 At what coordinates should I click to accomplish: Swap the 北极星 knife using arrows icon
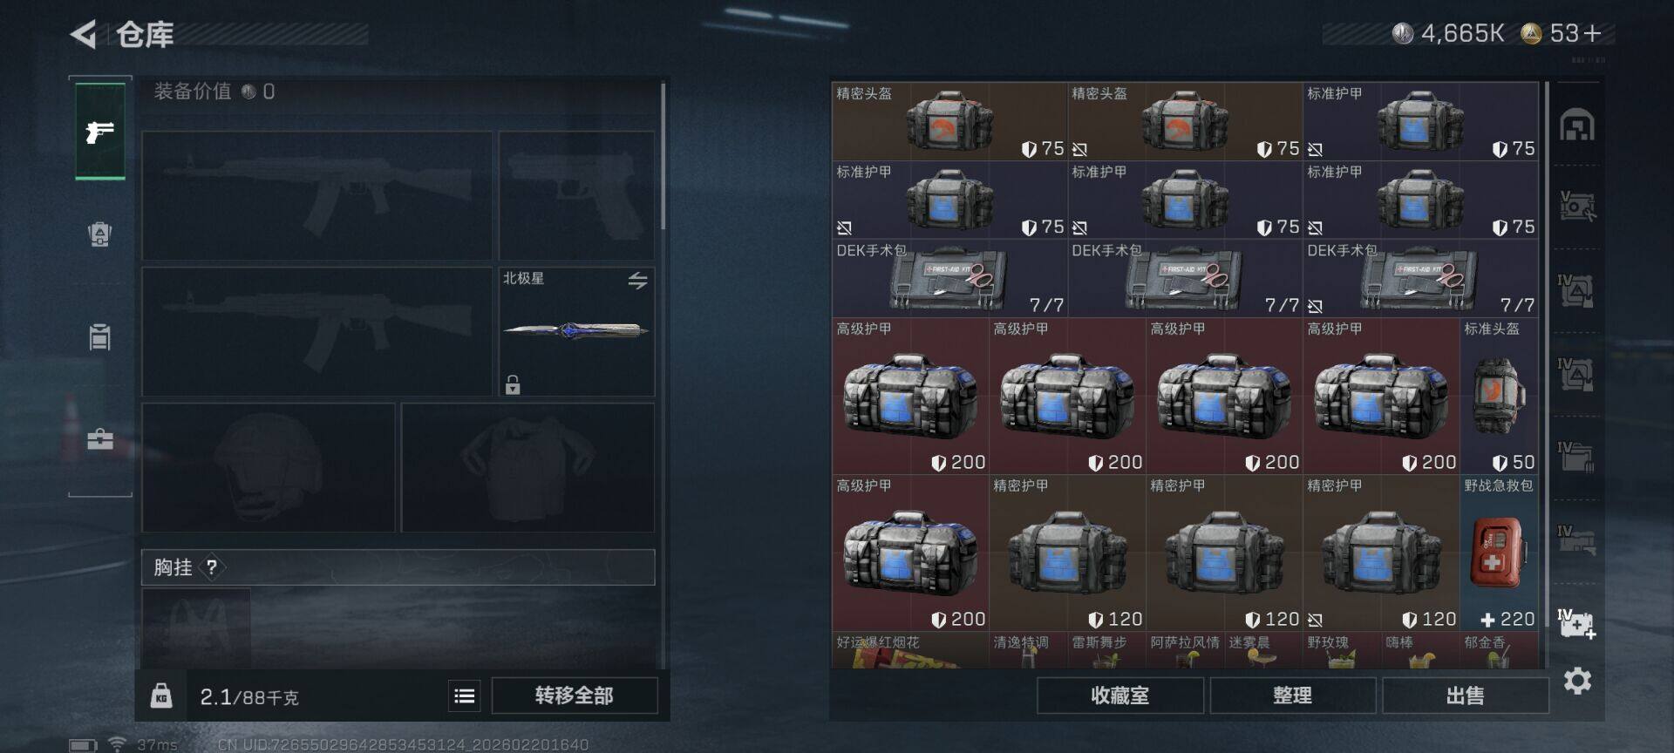[x=637, y=281]
